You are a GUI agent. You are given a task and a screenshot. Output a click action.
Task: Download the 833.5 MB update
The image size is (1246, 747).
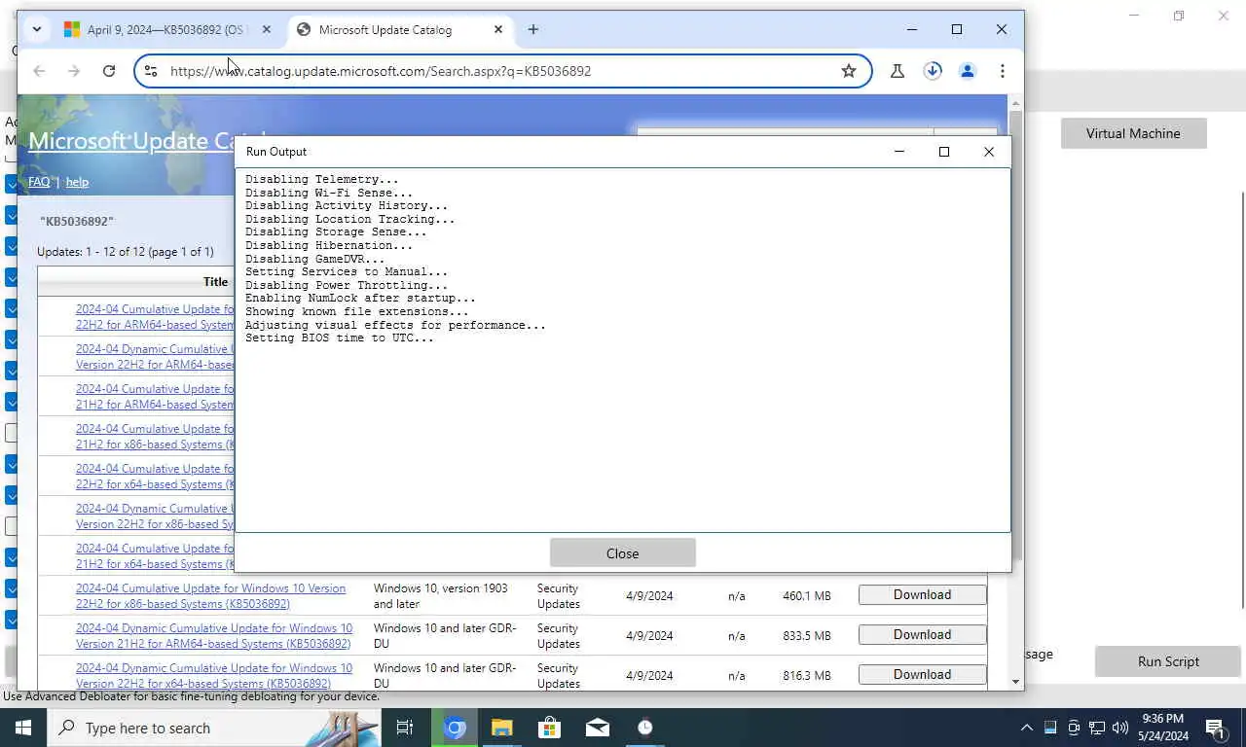pyautogui.click(x=922, y=635)
